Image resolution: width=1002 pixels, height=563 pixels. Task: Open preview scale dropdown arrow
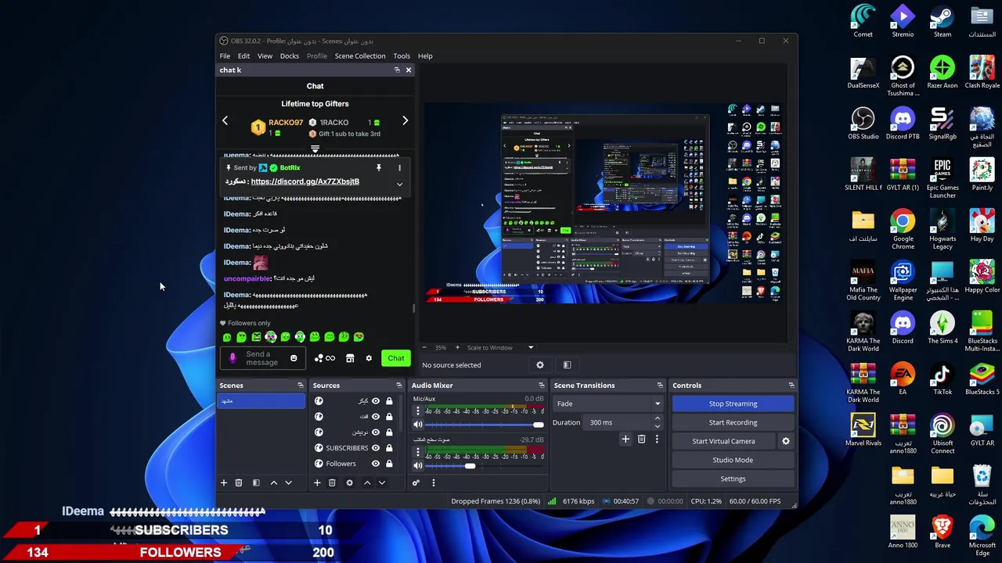point(530,347)
